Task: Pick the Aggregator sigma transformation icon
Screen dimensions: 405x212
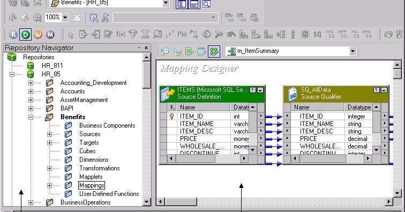Action: (145, 34)
